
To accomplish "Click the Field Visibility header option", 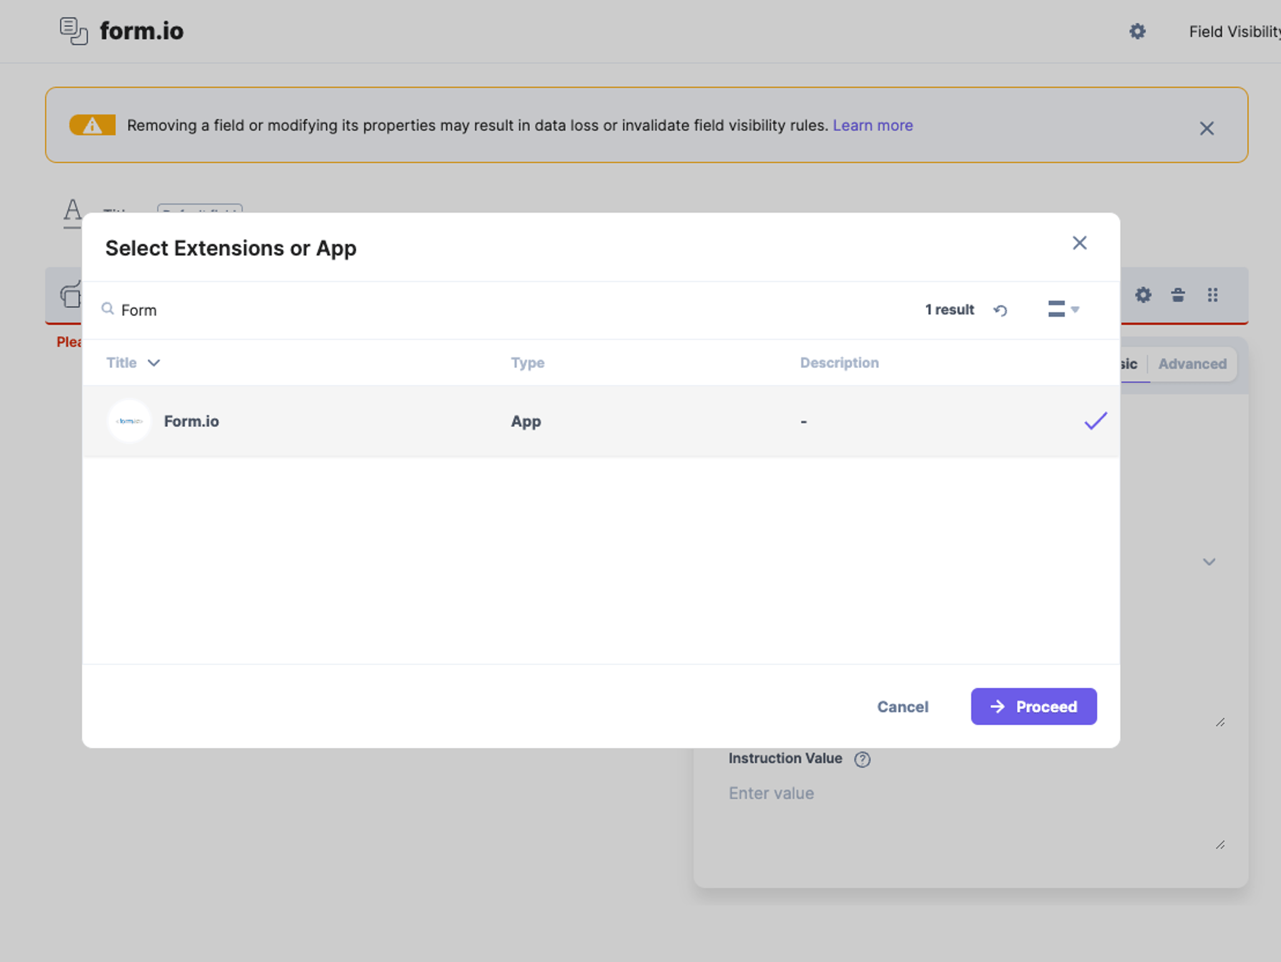I will point(1235,31).
